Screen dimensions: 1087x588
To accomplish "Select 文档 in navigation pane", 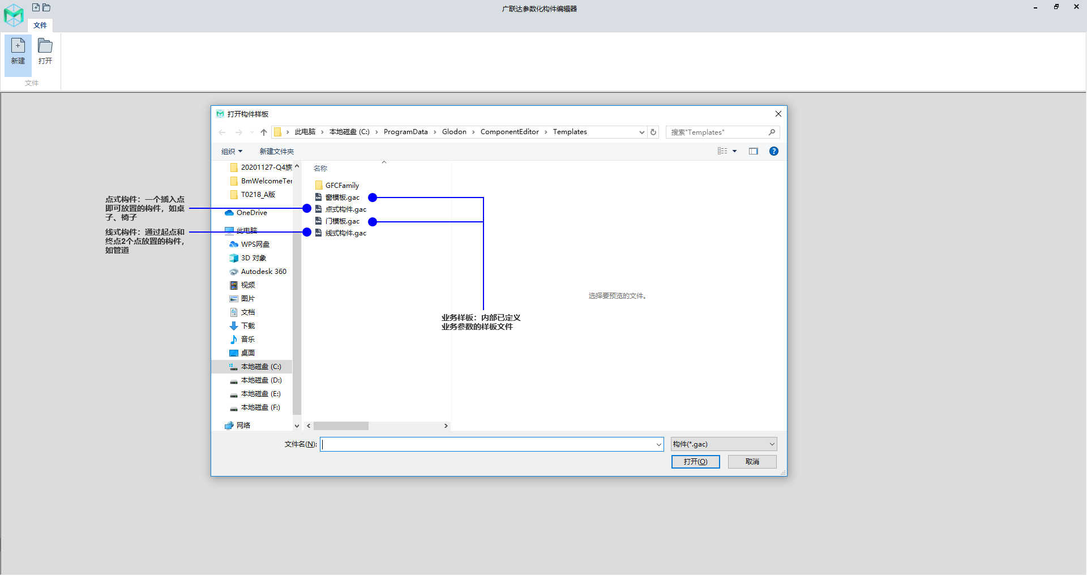I will (x=242, y=312).
